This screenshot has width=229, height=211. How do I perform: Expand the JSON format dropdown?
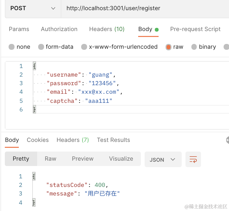click(163, 160)
